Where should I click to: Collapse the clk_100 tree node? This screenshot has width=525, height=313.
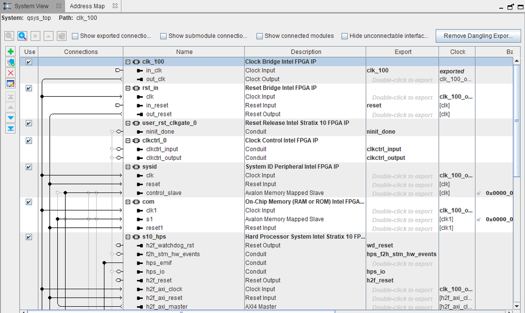tap(128, 62)
